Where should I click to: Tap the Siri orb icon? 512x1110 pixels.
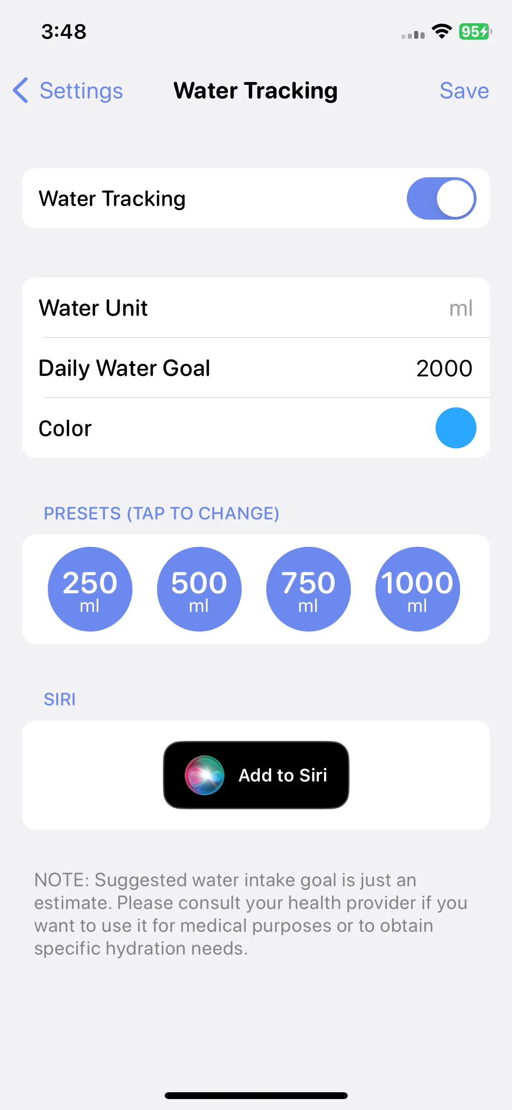click(204, 775)
